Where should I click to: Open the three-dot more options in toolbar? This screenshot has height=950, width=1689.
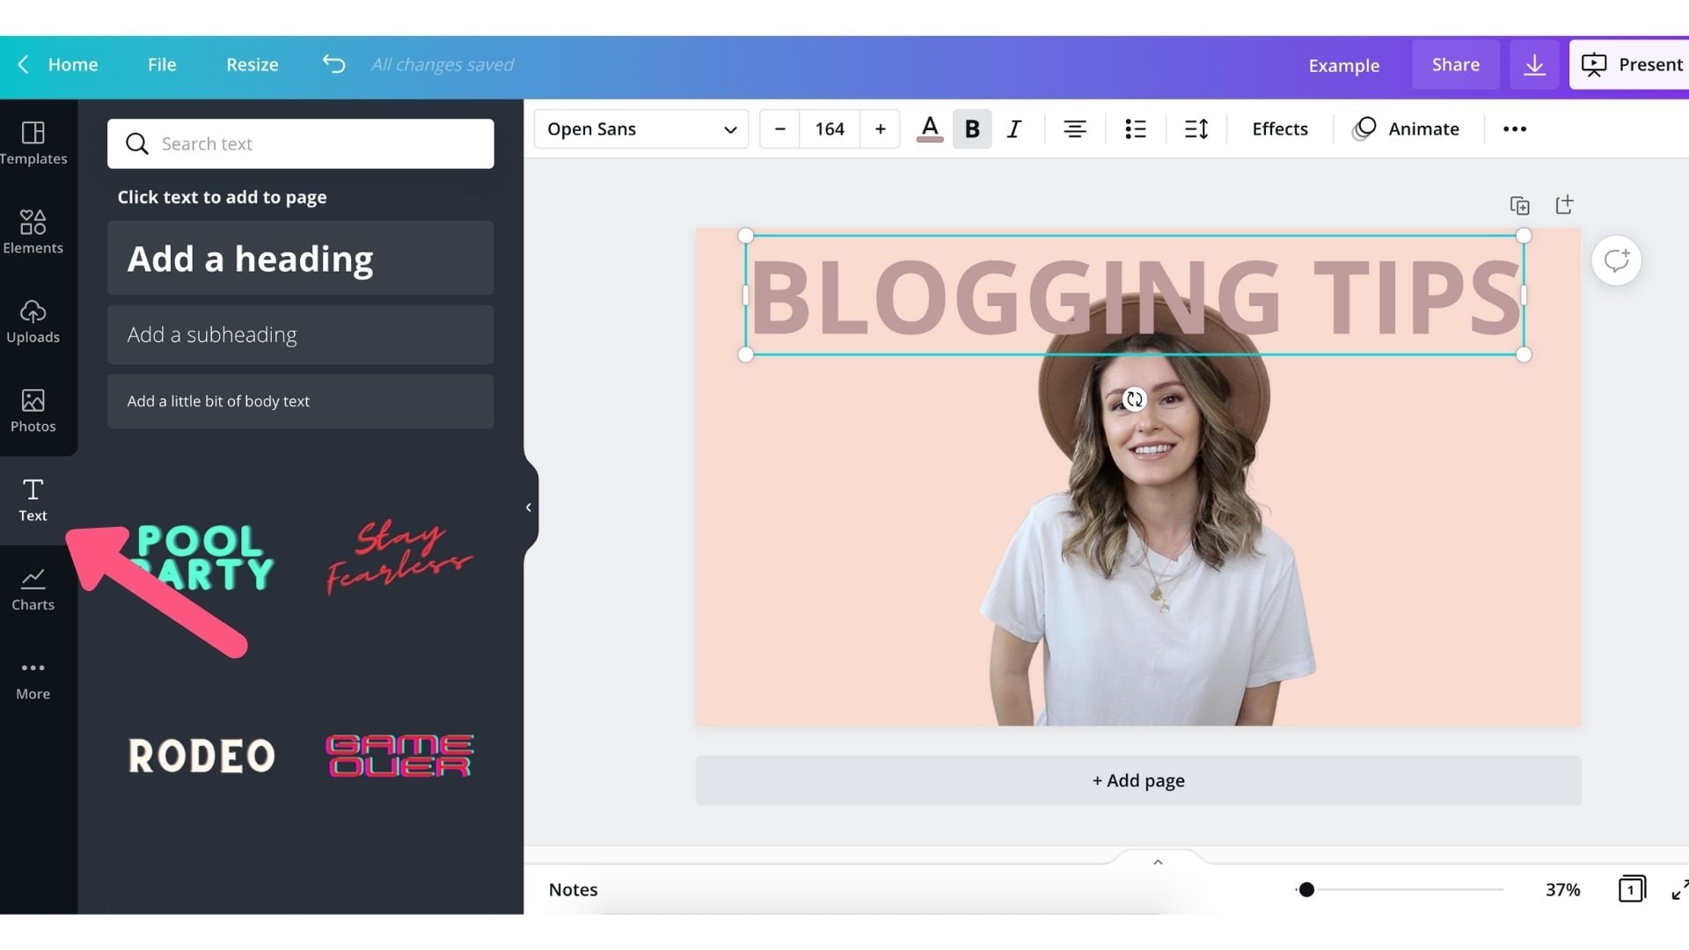(1514, 129)
